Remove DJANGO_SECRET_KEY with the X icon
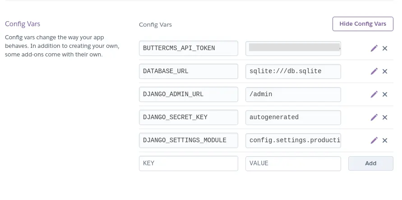This screenshot has height=200, width=402. point(385,117)
